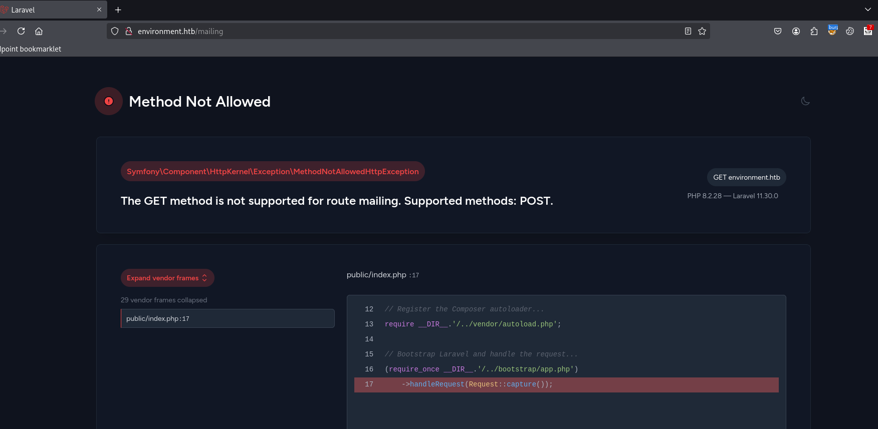
Task: Click the endpoint bookmarklet bookmark
Action: [x=31, y=49]
